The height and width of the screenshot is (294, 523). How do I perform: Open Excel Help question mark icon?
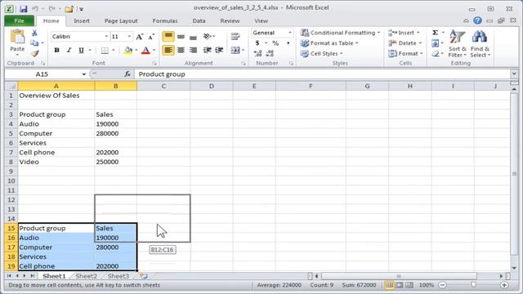(x=477, y=20)
